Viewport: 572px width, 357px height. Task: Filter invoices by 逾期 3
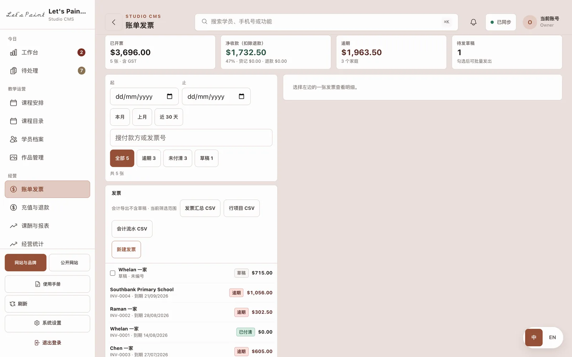coord(149,158)
